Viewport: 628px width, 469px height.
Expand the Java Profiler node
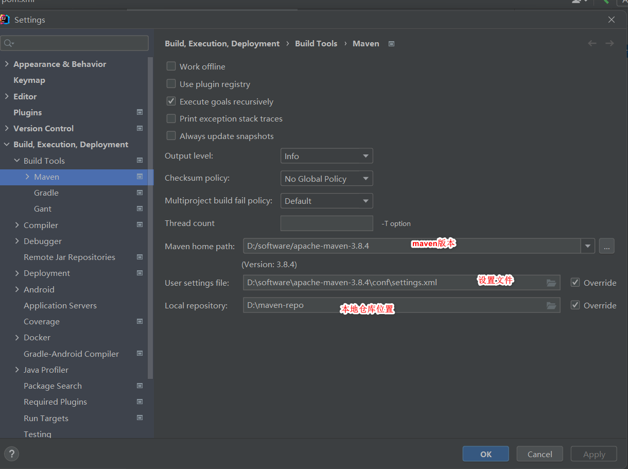tap(17, 370)
